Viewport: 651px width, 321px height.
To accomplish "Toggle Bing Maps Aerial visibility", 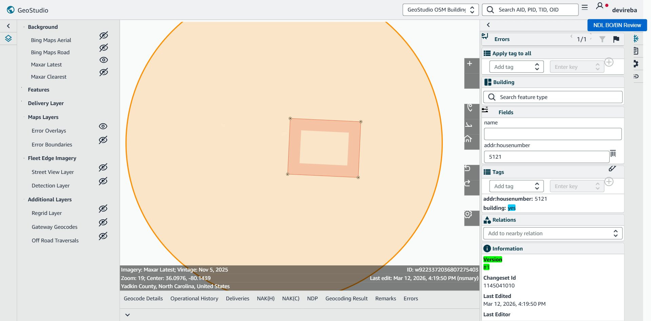I will [x=104, y=35].
